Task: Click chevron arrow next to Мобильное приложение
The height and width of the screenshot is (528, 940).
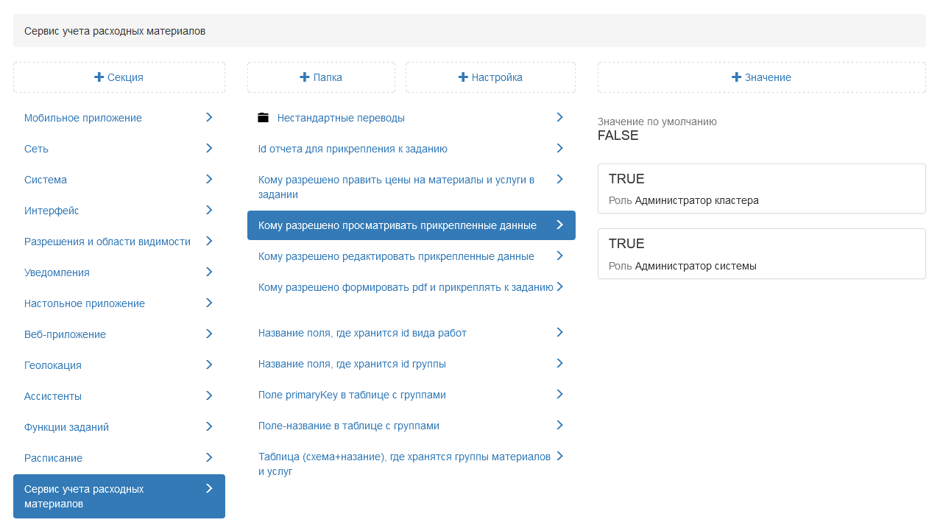Action: point(209,117)
